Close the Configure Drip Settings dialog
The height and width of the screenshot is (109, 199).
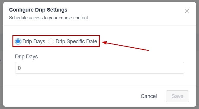(x=187, y=11)
